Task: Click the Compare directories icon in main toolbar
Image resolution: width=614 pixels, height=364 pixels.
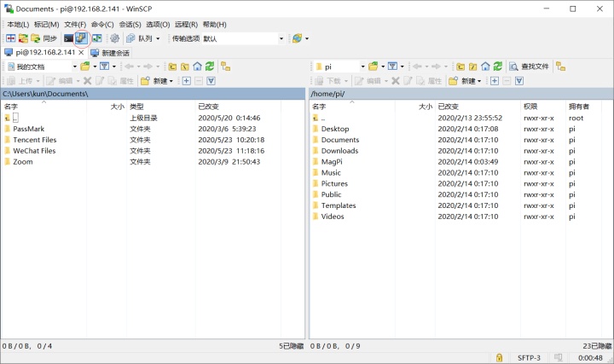Action: [11, 38]
